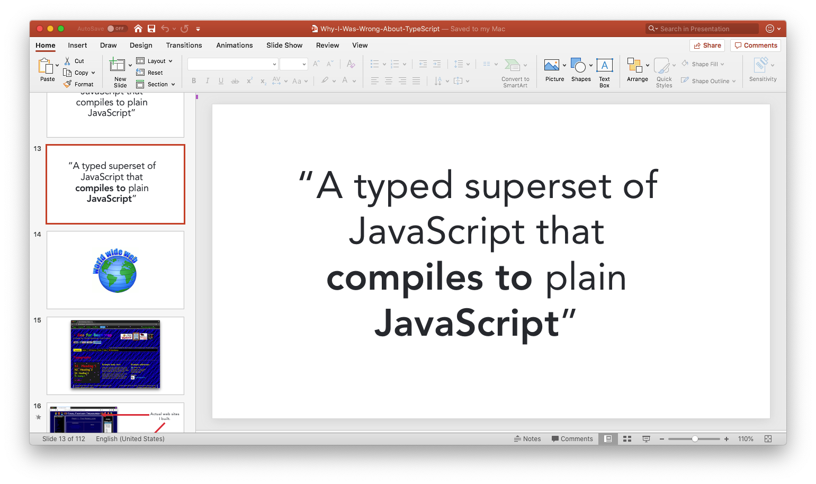Open the Draw ribbon tab
The width and height of the screenshot is (816, 484).
109,46
